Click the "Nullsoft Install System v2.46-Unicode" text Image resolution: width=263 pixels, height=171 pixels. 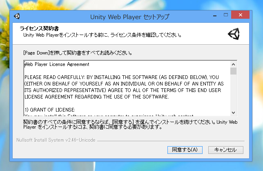pyautogui.click(x=56, y=140)
